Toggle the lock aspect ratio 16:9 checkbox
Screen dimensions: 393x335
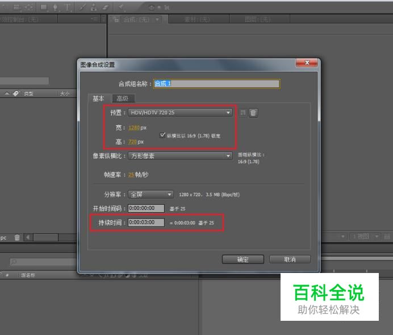pyautogui.click(x=162, y=135)
